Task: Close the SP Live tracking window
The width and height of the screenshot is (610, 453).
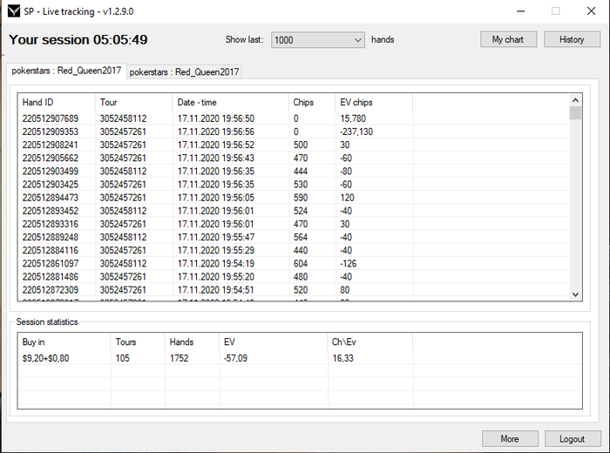Action: click(591, 11)
